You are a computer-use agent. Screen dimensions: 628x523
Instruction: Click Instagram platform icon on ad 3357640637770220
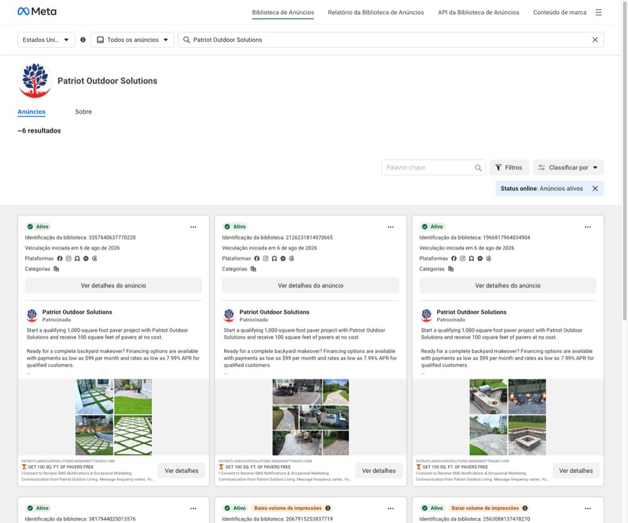(x=68, y=259)
